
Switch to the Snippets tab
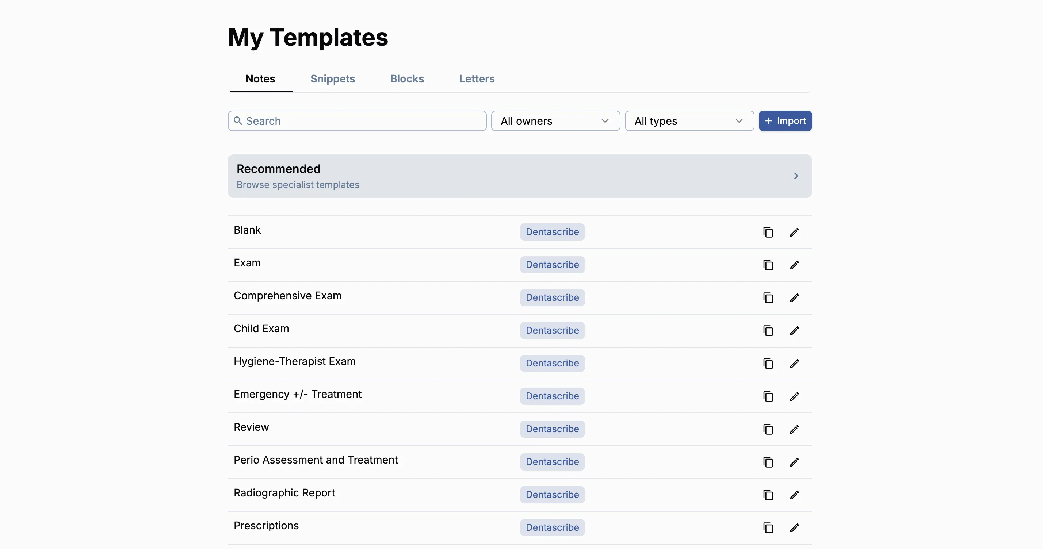coord(333,79)
